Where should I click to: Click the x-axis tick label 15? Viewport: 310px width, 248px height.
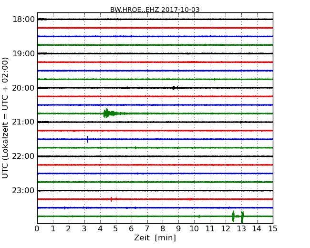[273, 229]
